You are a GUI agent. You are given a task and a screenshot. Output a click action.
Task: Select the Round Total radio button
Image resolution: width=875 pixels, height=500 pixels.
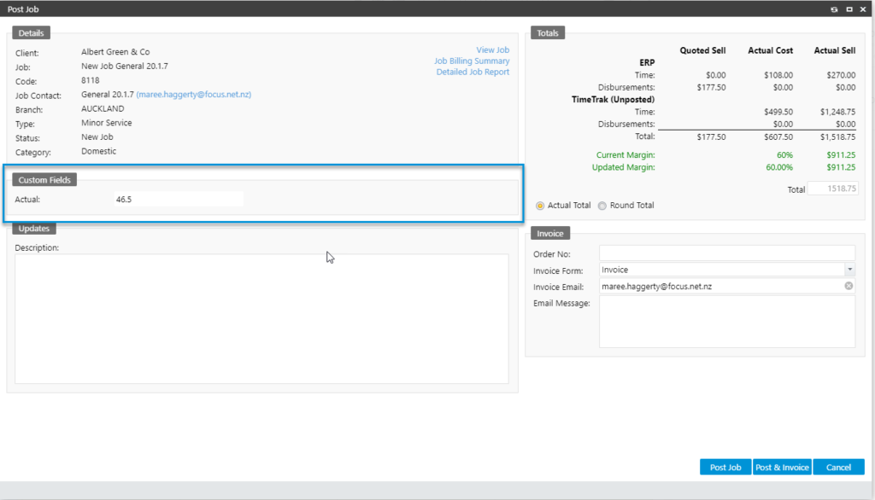(602, 206)
